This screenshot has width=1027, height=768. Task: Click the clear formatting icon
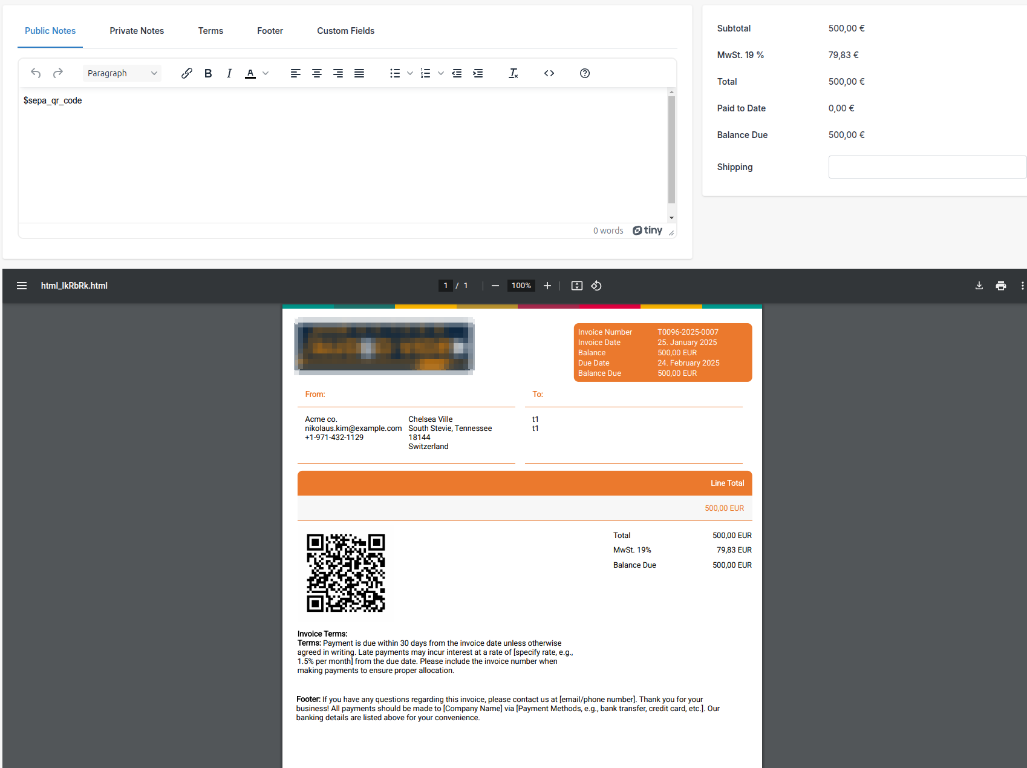513,73
